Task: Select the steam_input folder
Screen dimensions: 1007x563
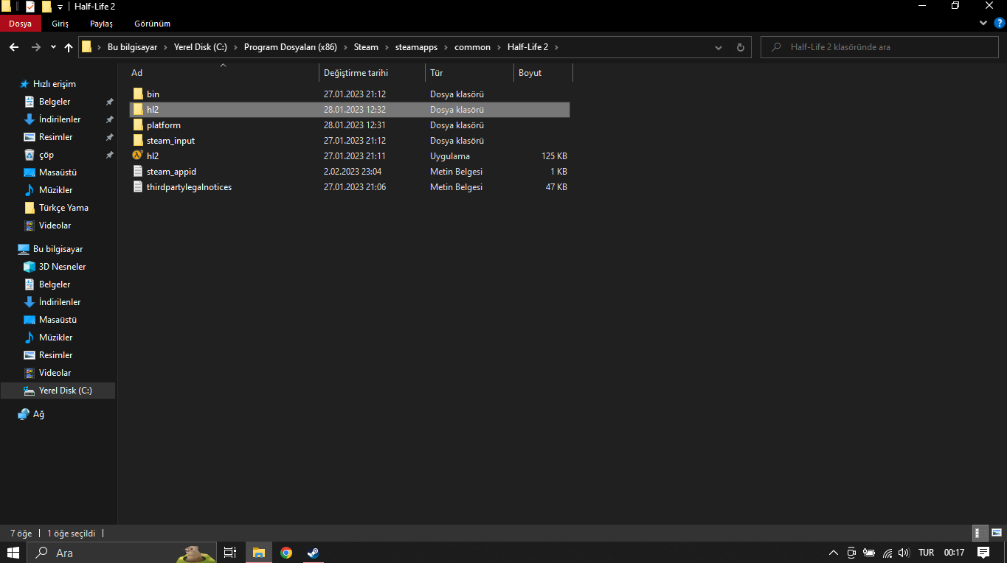Action: click(349, 141)
